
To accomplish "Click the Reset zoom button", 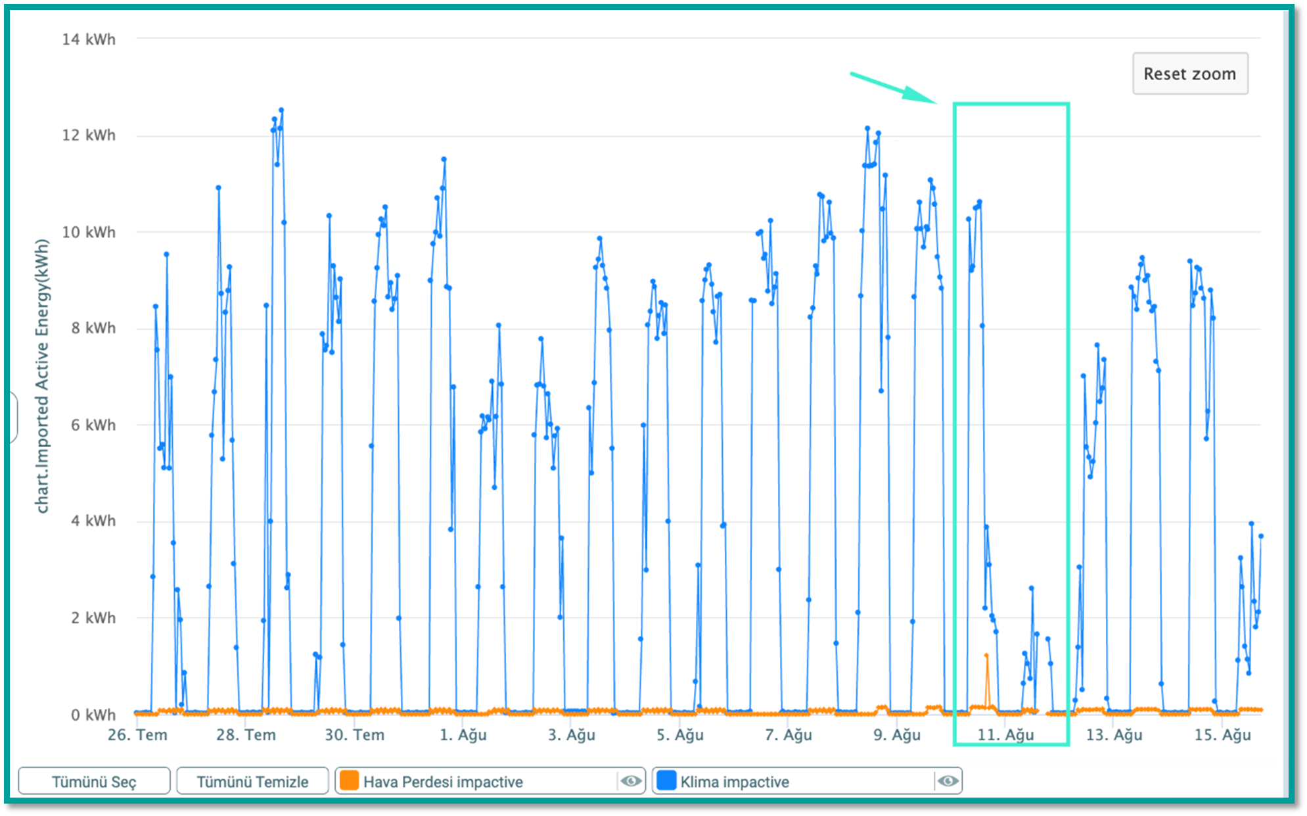I will coord(1189,74).
